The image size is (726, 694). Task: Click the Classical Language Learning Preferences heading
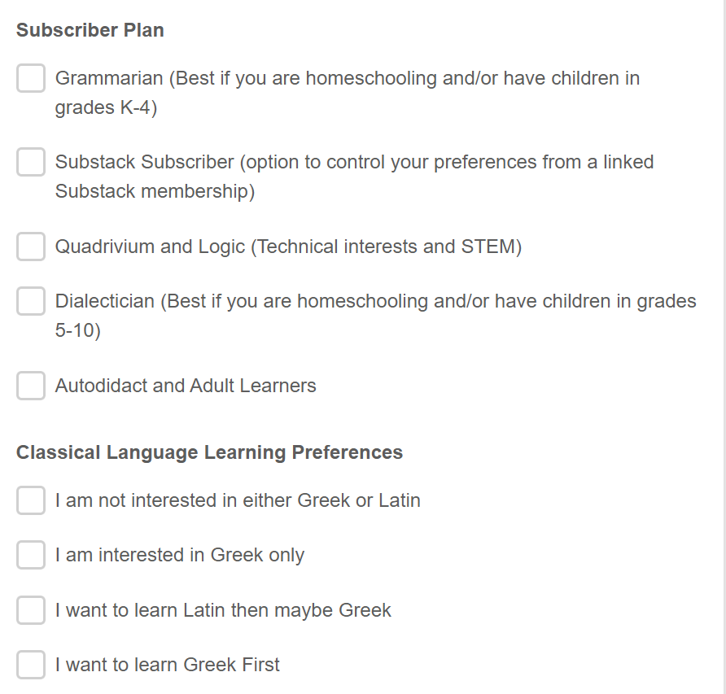tap(209, 452)
